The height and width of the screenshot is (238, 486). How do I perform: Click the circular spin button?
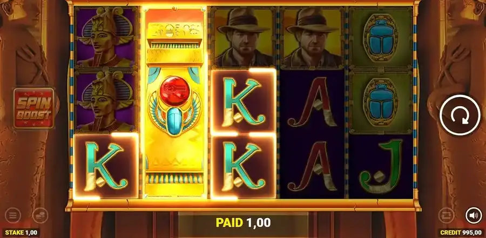click(460, 115)
